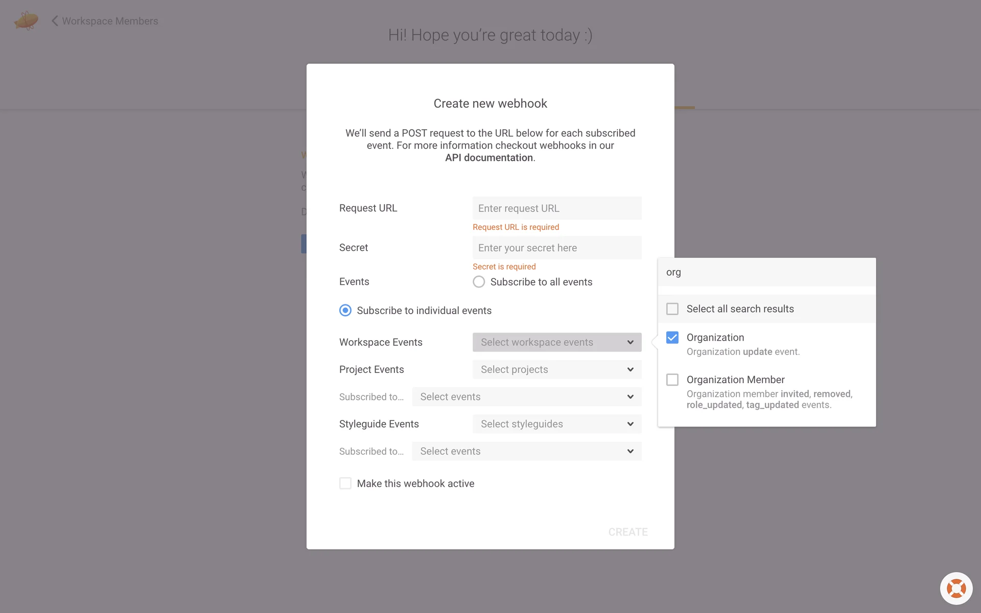Click the Select styleguides chevron arrow
This screenshot has height=613, width=981.
630,424
